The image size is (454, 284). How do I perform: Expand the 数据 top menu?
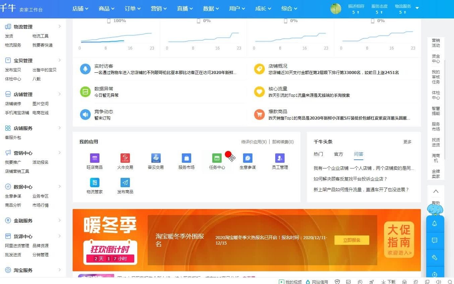[211, 9]
